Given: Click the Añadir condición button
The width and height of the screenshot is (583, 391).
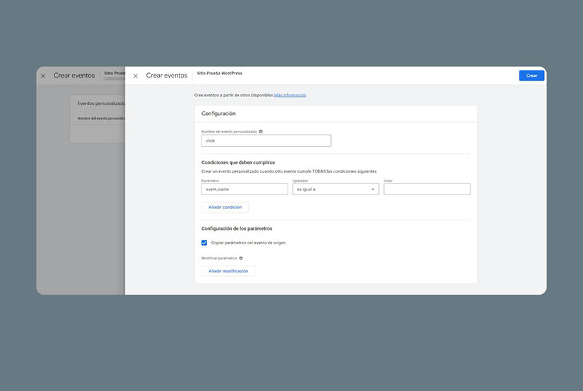Looking at the screenshot, I should (225, 207).
